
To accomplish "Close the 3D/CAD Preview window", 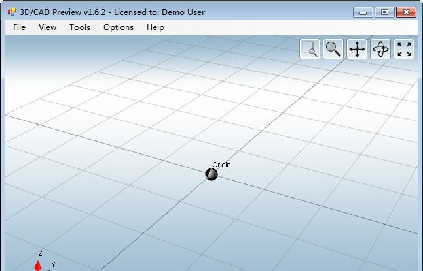I will tap(406, 12).
